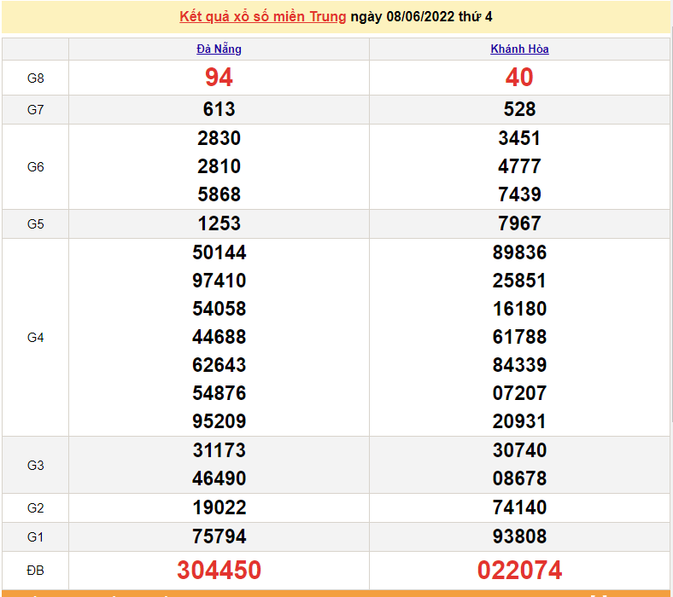Click the G3 row label
The height and width of the screenshot is (597, 673).
(x=35, y=466)
